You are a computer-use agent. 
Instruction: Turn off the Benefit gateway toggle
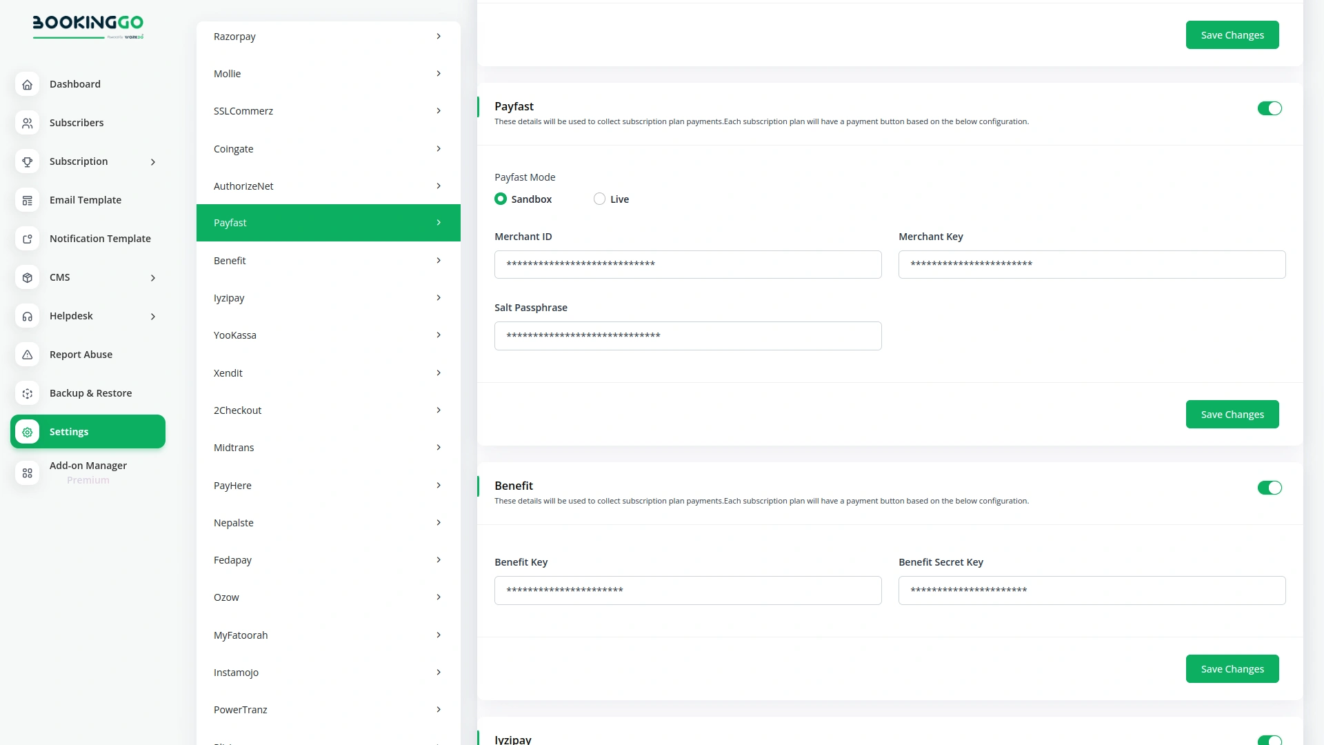[x=1270, y=488]
